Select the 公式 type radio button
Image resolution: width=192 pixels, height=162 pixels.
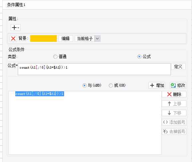point(139,57)
